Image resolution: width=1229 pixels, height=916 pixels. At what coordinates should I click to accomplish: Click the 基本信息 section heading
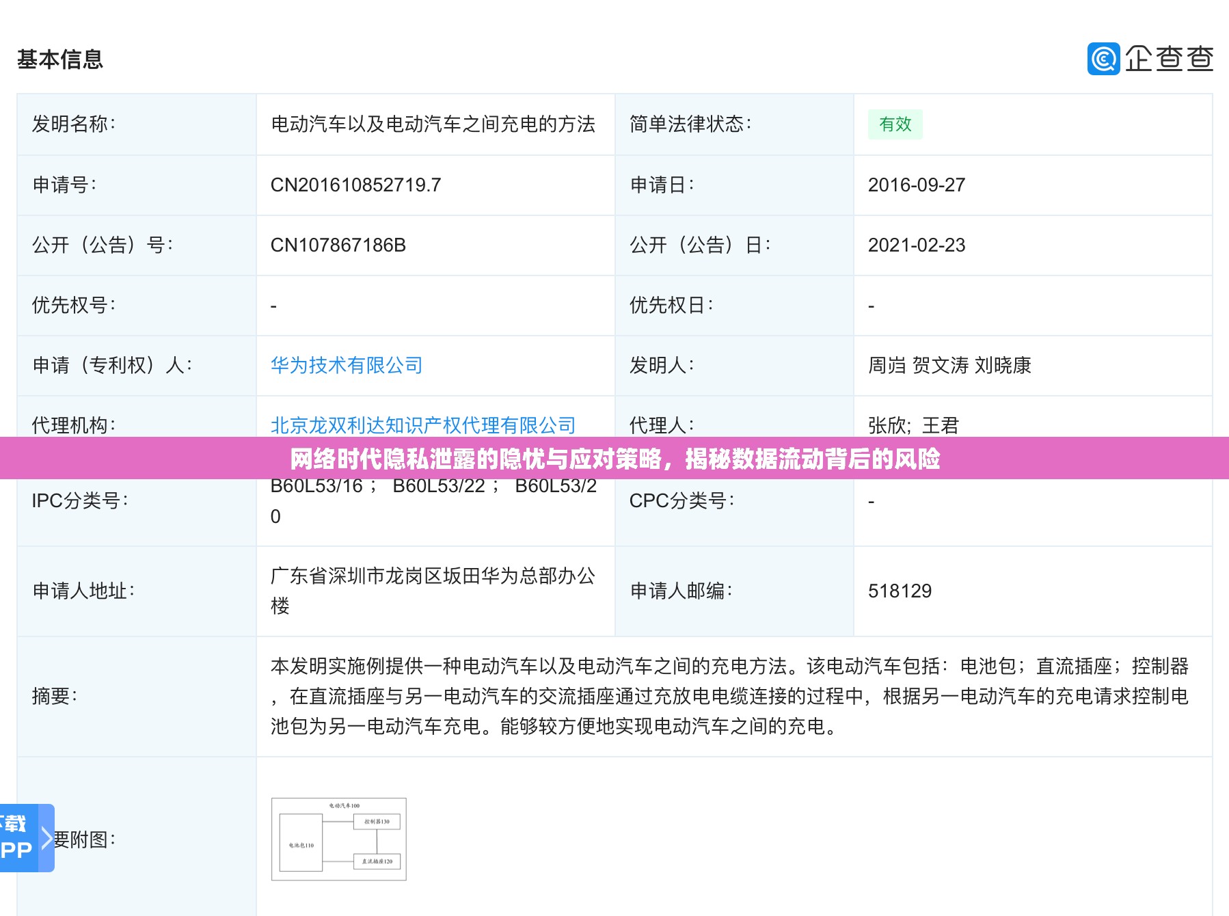pos(60,59)
